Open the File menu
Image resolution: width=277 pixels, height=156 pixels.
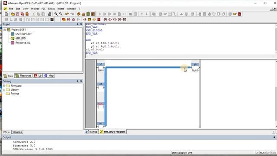tap(11, 9)
